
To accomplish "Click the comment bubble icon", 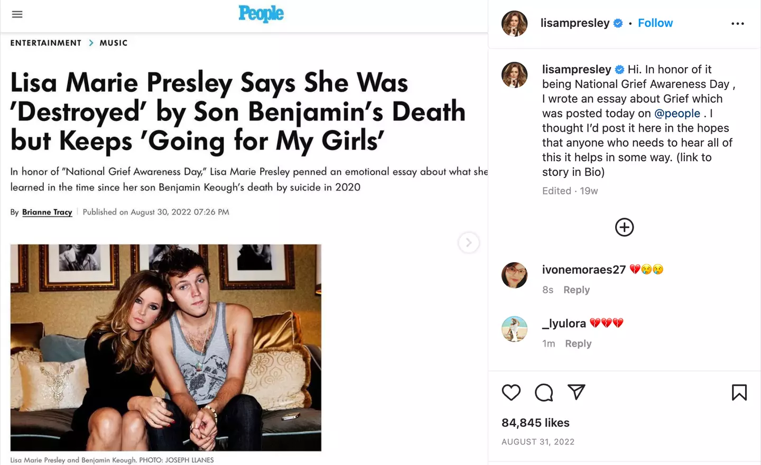I will [544, 393].
